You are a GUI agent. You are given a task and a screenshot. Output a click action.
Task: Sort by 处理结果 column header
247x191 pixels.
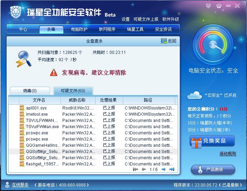coord(109,100)
